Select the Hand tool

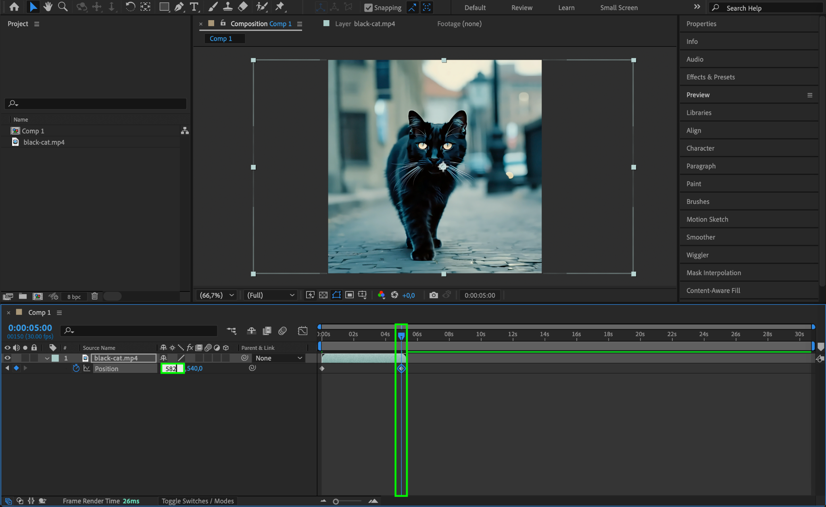tap(48, 7)
